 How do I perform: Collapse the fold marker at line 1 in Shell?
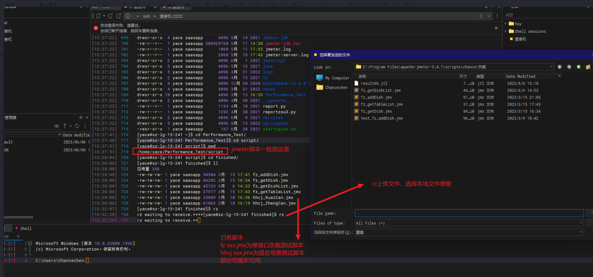(x=30, y=244)
